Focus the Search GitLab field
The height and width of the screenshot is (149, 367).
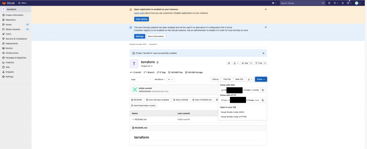(x=302, y=3)
